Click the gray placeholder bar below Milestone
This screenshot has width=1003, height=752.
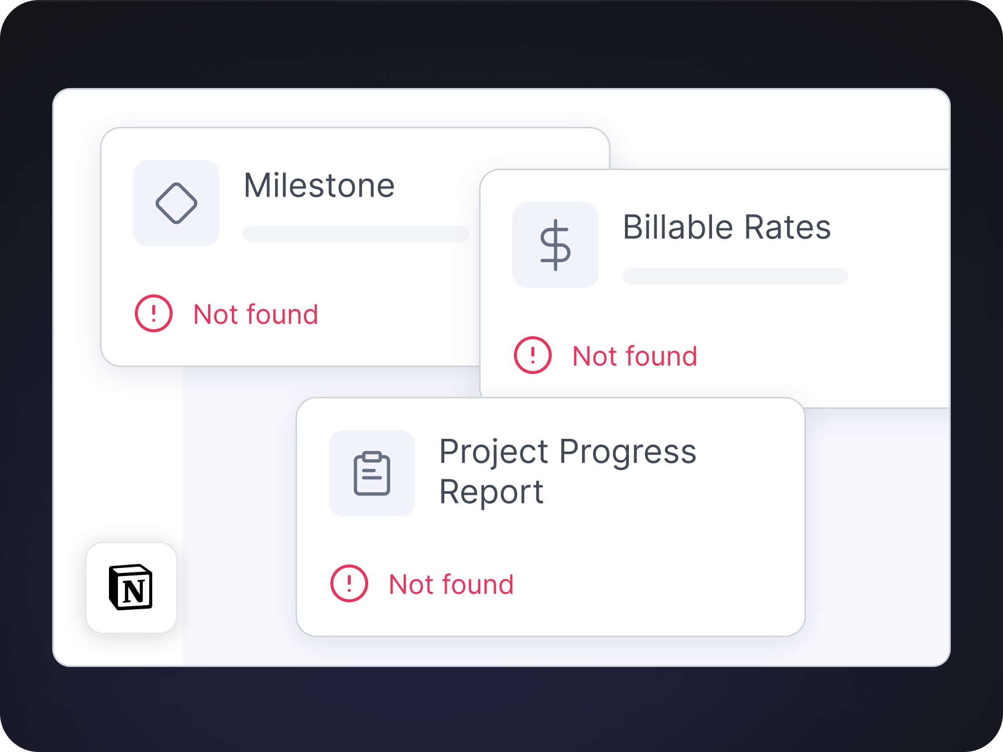[x=356, y=234]
